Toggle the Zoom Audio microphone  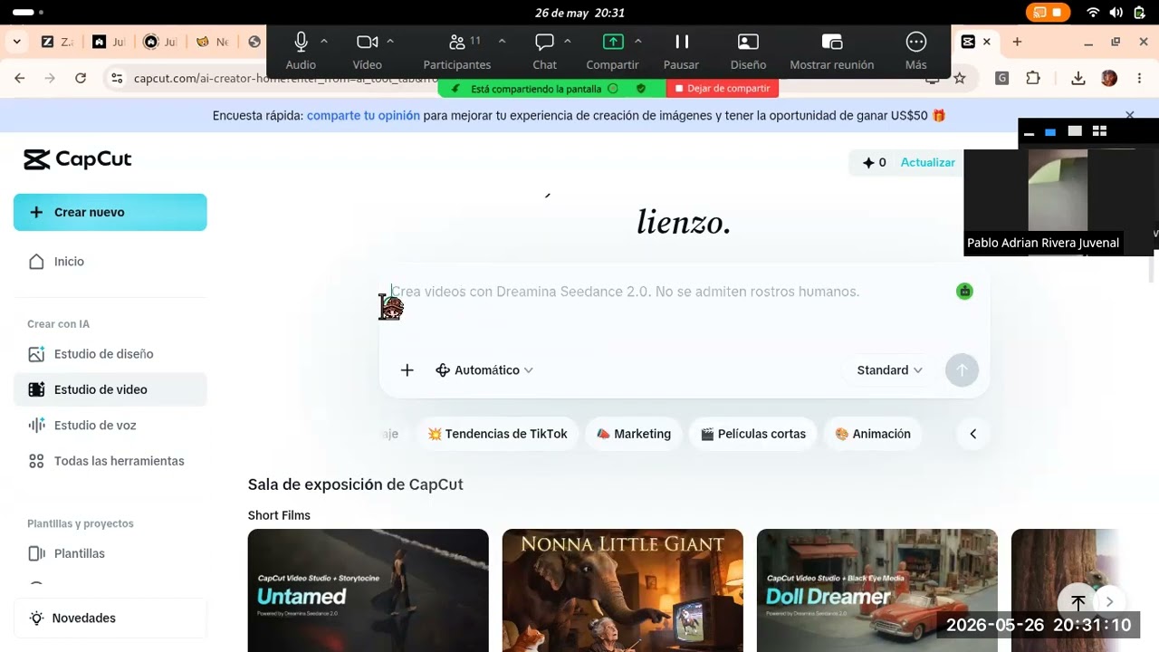tap(301, 51)
